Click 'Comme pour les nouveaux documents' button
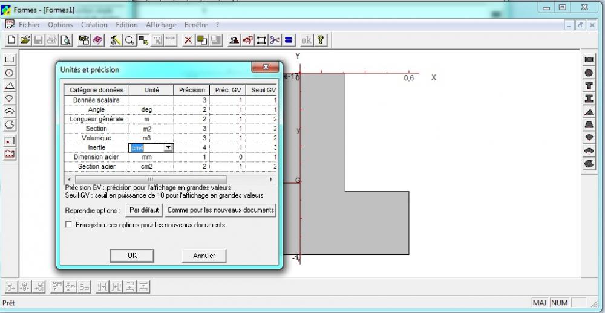605x313 pixels. click(221, 210)
